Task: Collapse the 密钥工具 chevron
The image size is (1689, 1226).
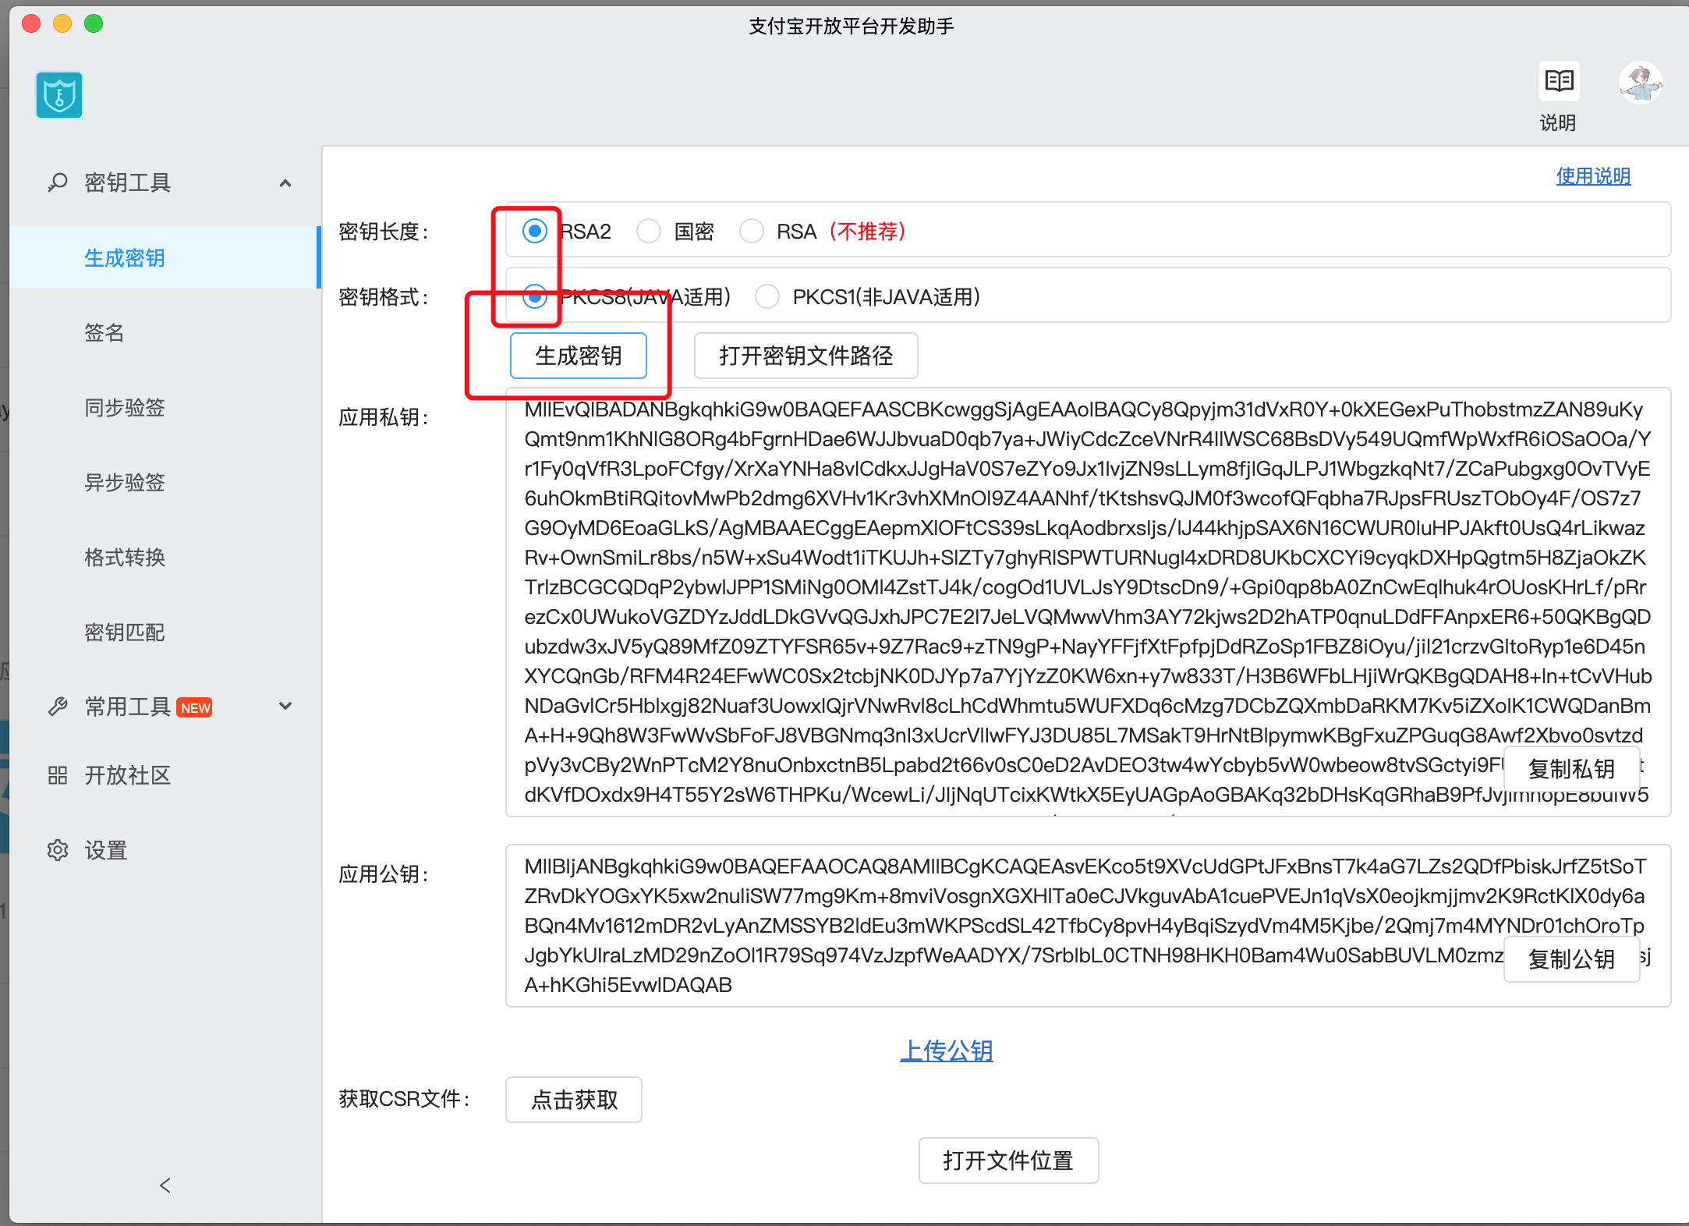Action: pos(285,183)
